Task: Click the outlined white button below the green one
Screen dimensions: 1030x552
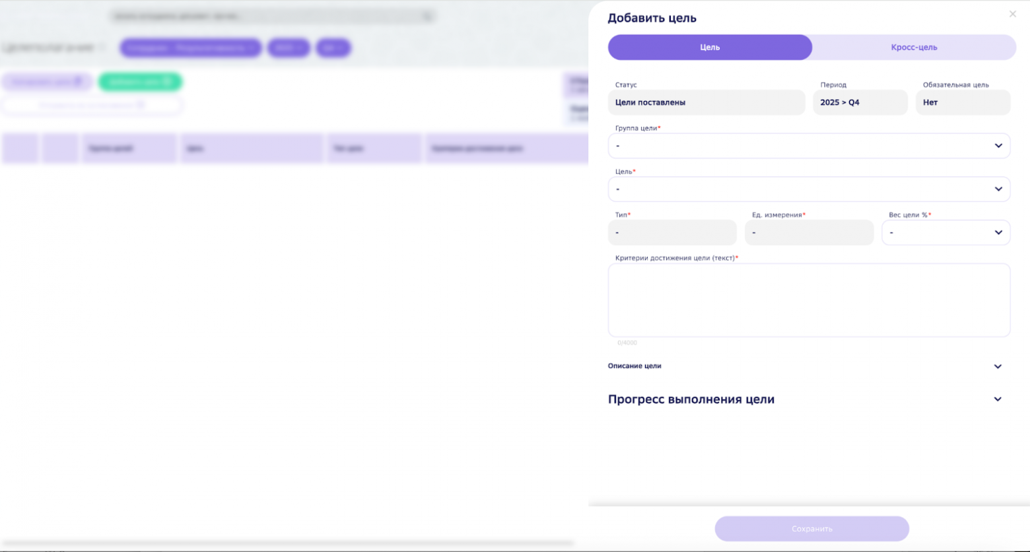Action: 92,105
